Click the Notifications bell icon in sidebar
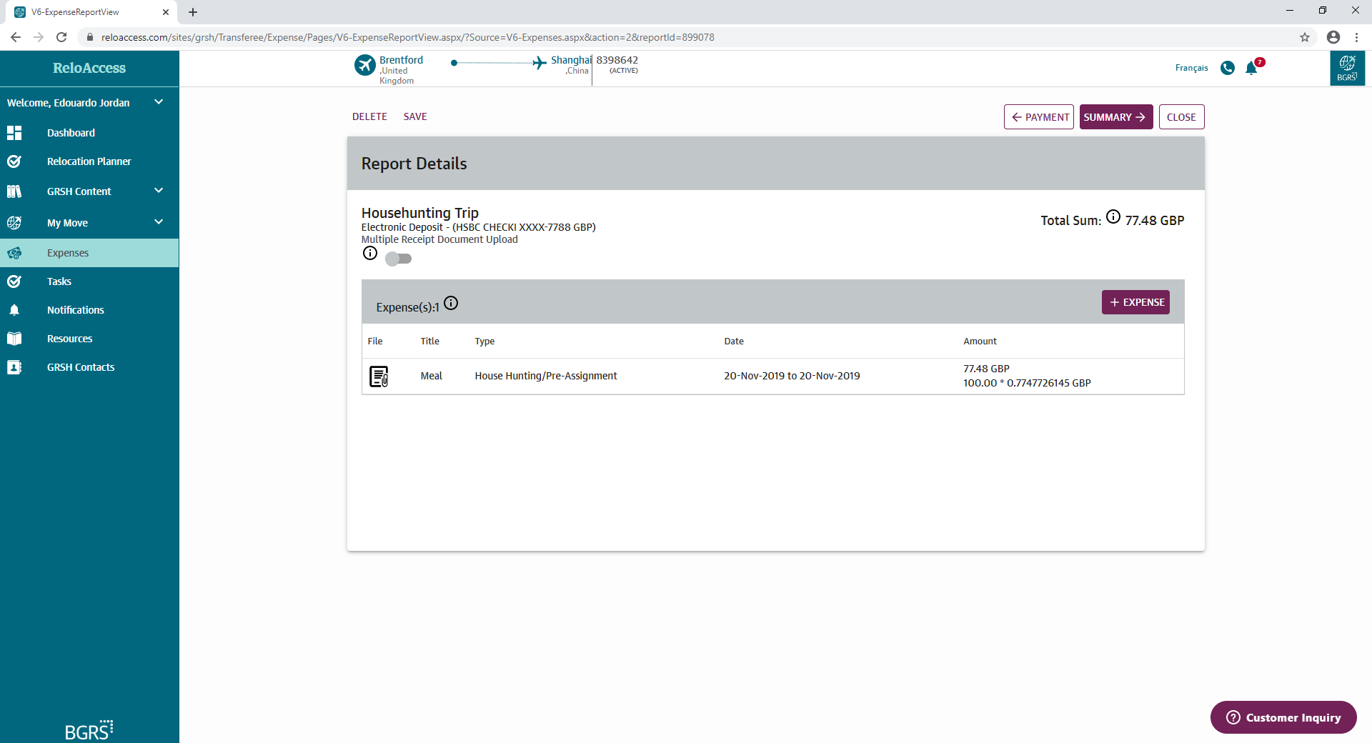Viewport: 1372px width, 743px height. tap(14, 310)
